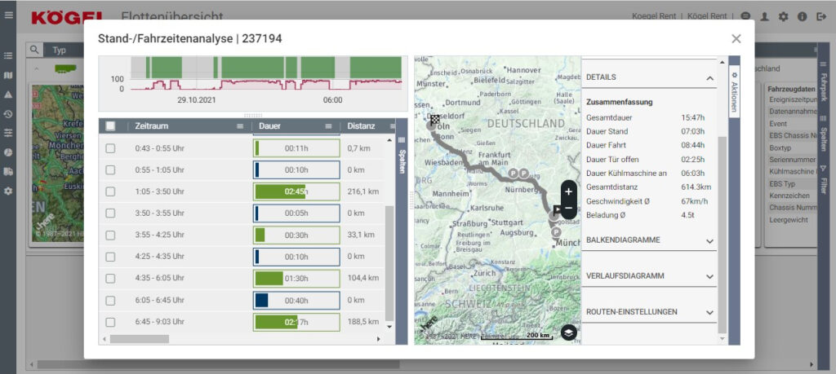Select the 6:45 - 9:03 Uhr row checkbox
The image size is (836, 374).
coord(110,322)
